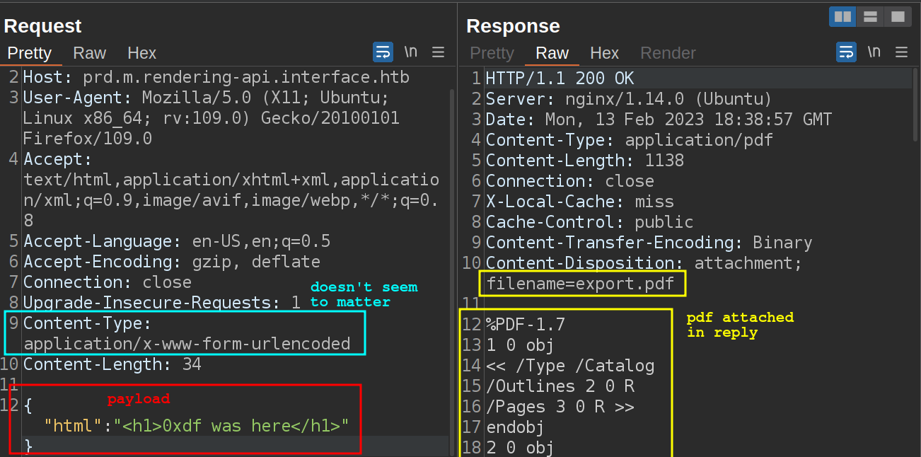
Task: Open the Response Hex tab
Action: [604, 53]
